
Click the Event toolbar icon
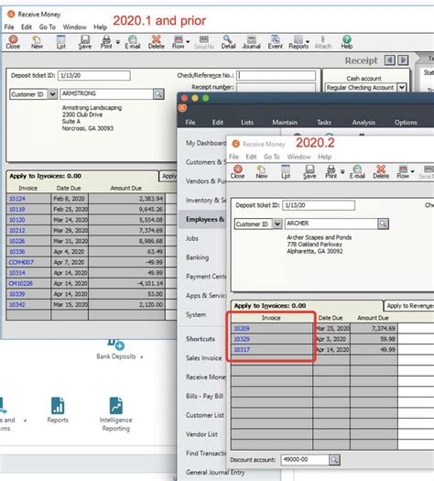click(x=275, y=42)
